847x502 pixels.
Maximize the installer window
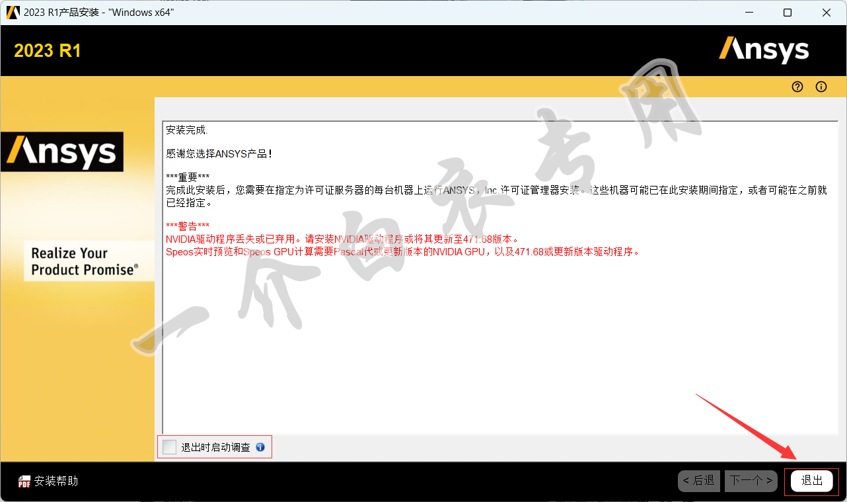point(788,13)
